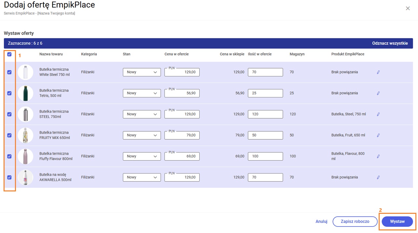Click offer price field 56,90 for Tetris
Image resolution: width=418 pixels, height=233 pixels.
point(182,93)
